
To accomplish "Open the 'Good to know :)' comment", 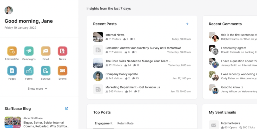I will tap(232, 87).
